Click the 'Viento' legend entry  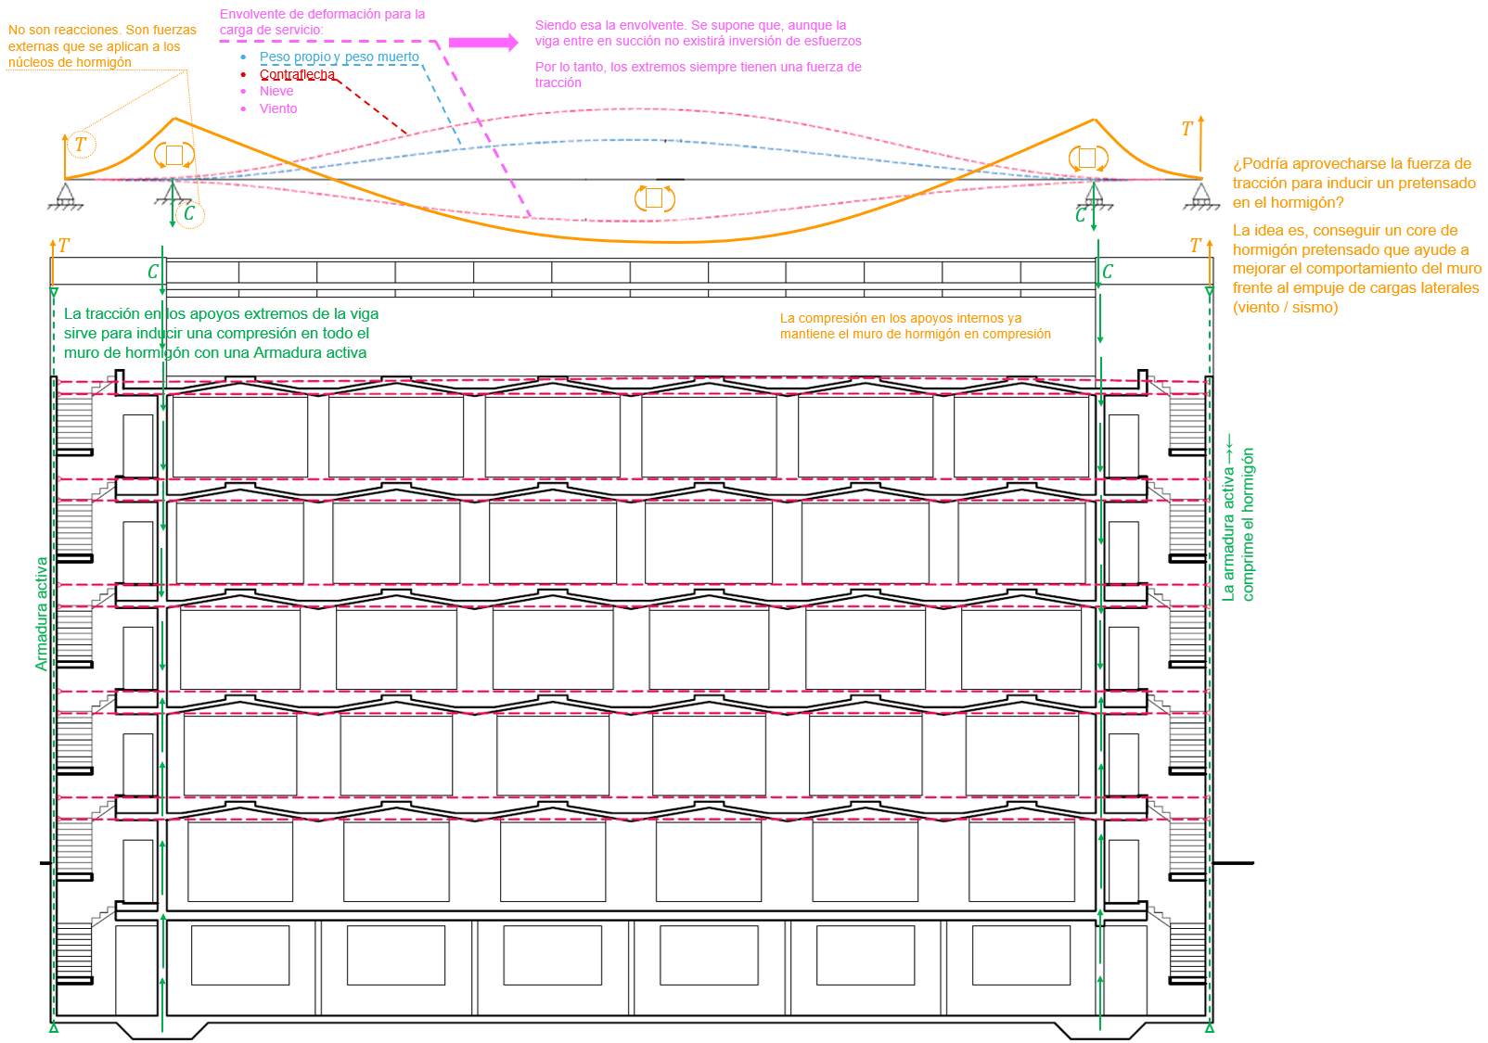[278, 108]
